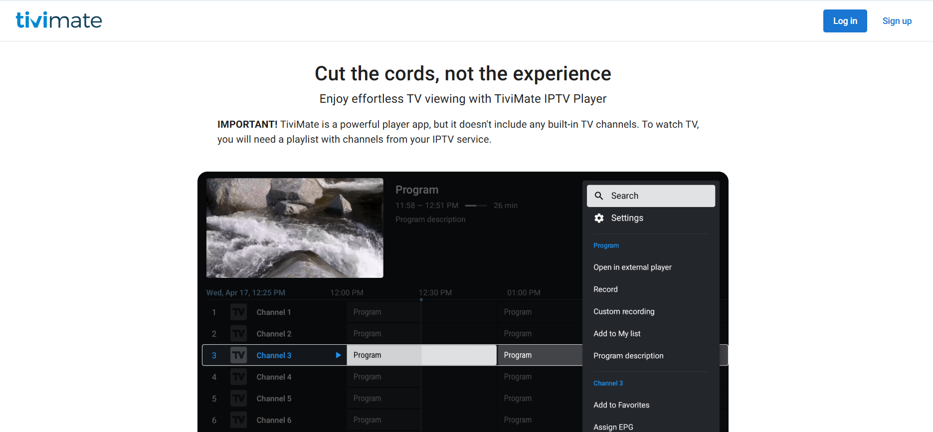The height and width of the screenshot is (432, 933).
Task: Select the Record menu option
Action: pyautogui.click(x=605, y=289)
